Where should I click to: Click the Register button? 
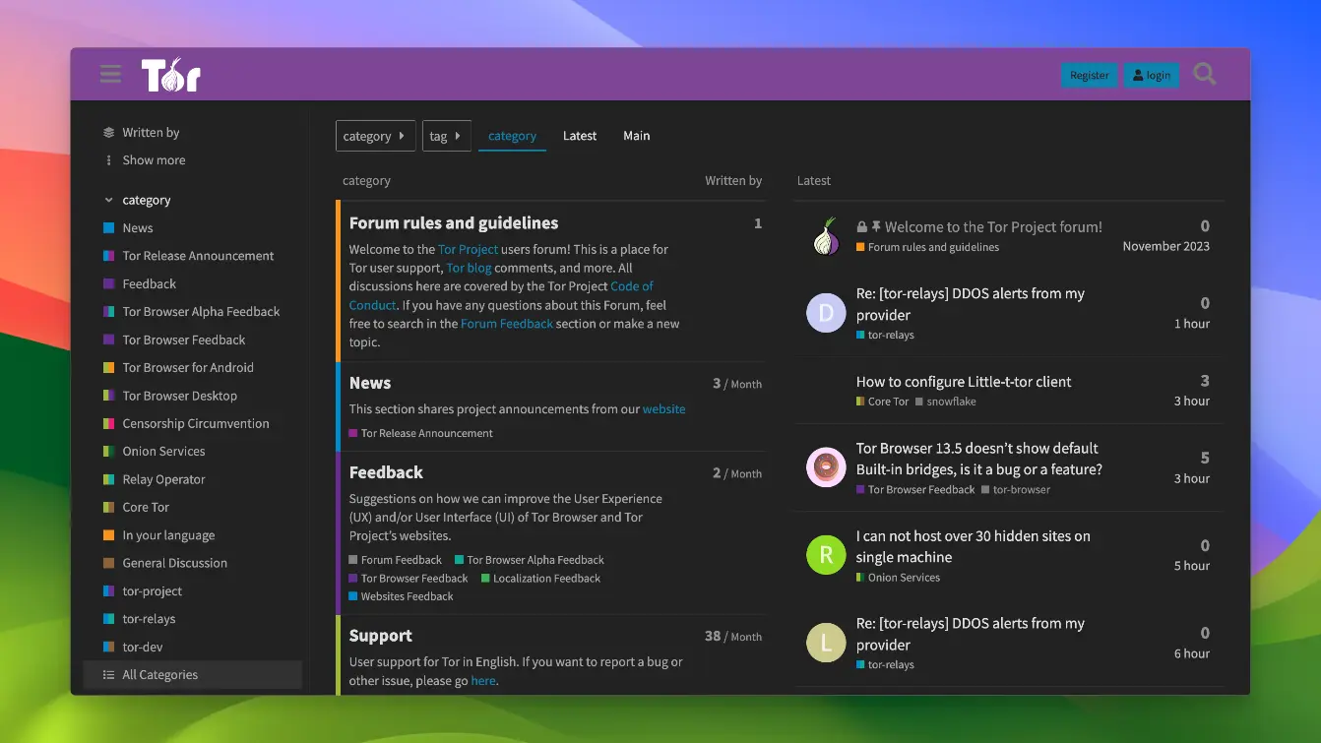[1089, 74]
